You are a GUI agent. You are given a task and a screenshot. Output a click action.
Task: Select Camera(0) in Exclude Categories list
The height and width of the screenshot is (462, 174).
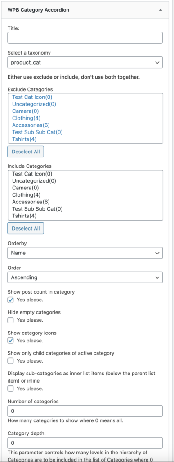25,111
